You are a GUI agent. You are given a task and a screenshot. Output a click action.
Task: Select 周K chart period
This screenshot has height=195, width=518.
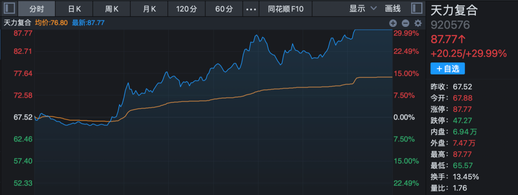coord(112,9)
